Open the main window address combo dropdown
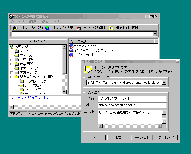The height and width of the screenshot is (154, 191). point(154,34)
